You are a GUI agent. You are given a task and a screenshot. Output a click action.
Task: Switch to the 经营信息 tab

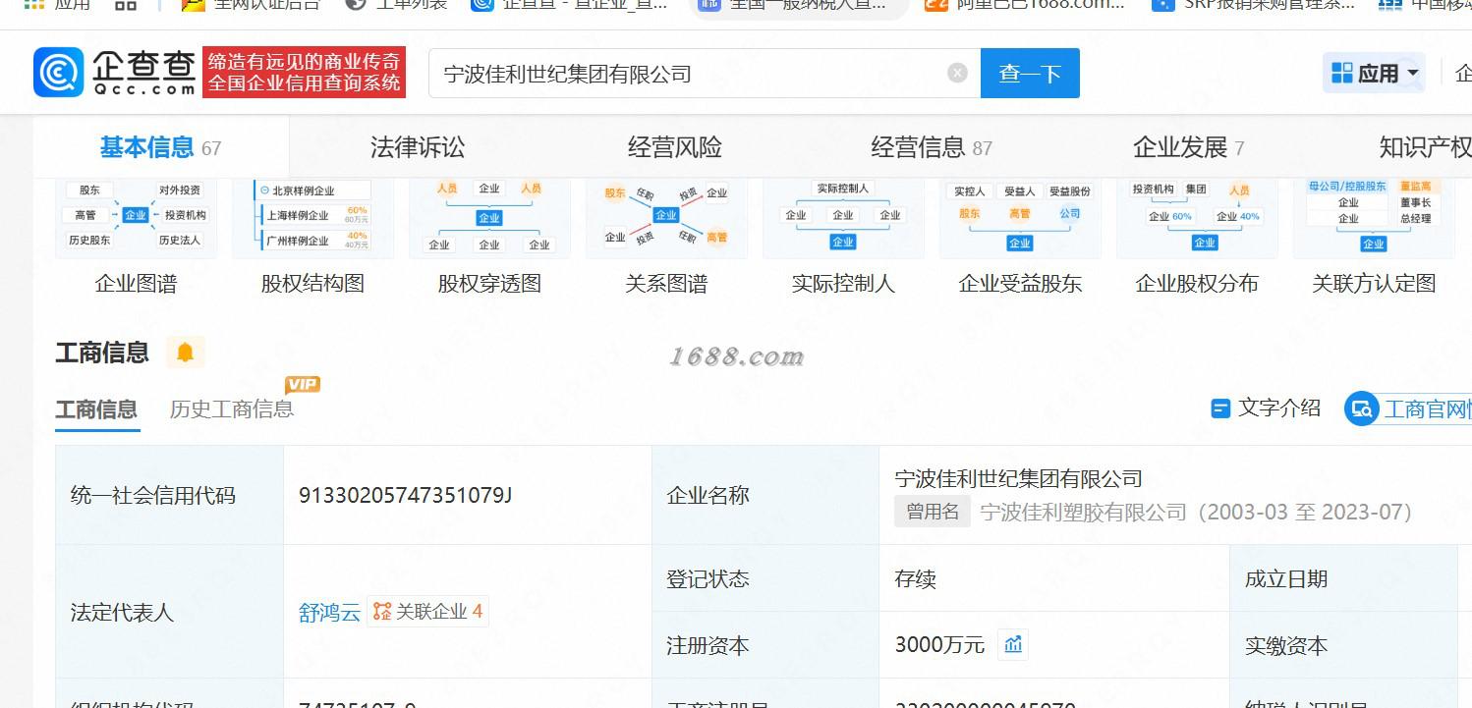click(x=932, y=147)
